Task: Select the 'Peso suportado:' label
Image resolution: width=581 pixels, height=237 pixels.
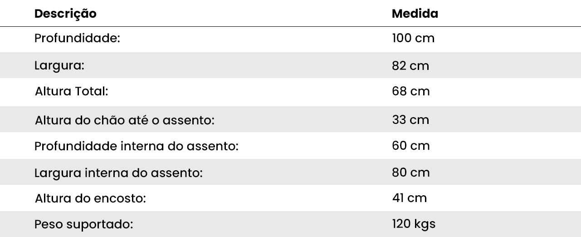Action: (x=83, y=224)
